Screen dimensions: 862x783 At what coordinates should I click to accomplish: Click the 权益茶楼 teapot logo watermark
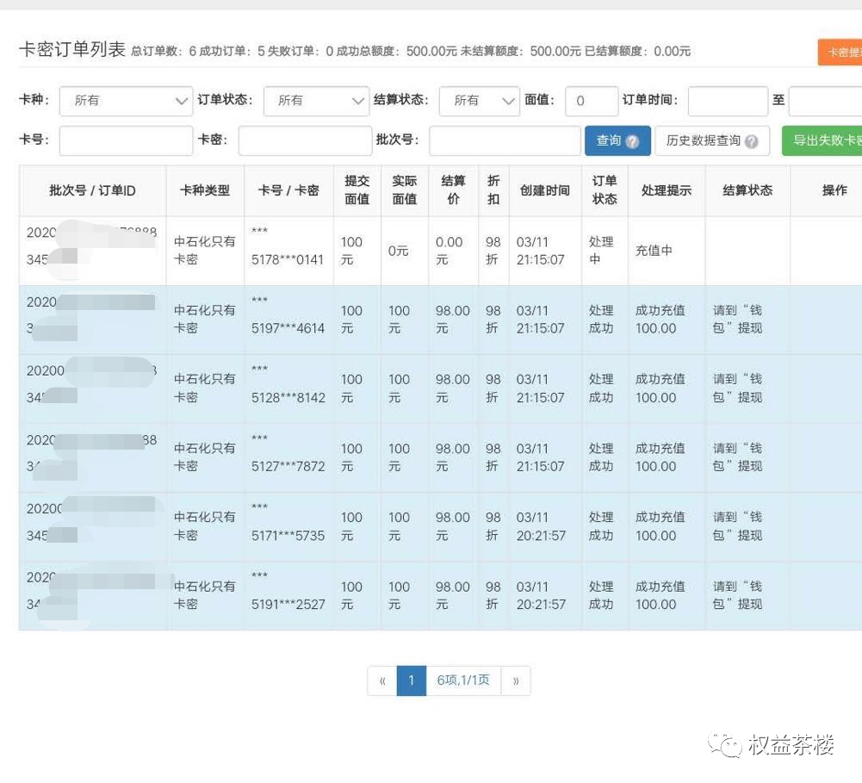click(x=728, y=745)
